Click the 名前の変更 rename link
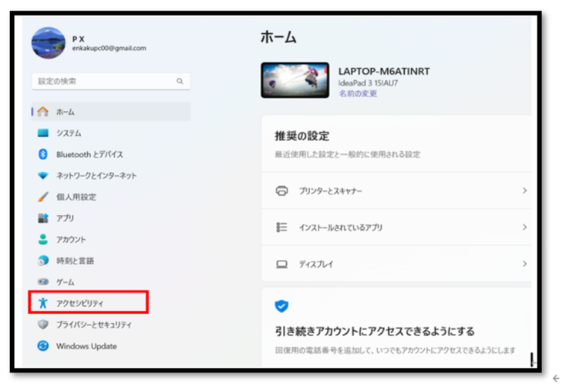This screenshot has width=566, height=384. click(x=358, y=93)
